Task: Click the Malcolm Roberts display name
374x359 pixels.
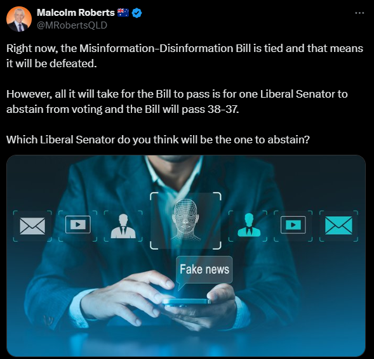Action: [x=76, y=13]
